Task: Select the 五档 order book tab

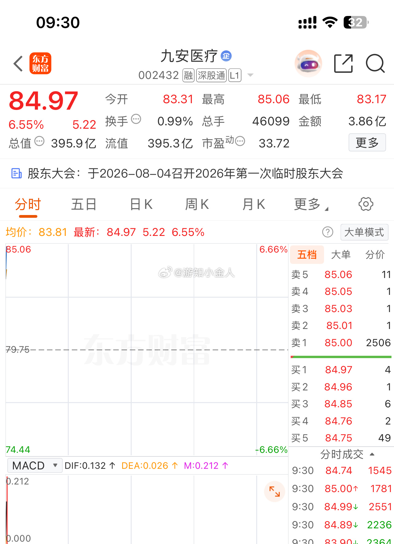Action: [307, 255]
